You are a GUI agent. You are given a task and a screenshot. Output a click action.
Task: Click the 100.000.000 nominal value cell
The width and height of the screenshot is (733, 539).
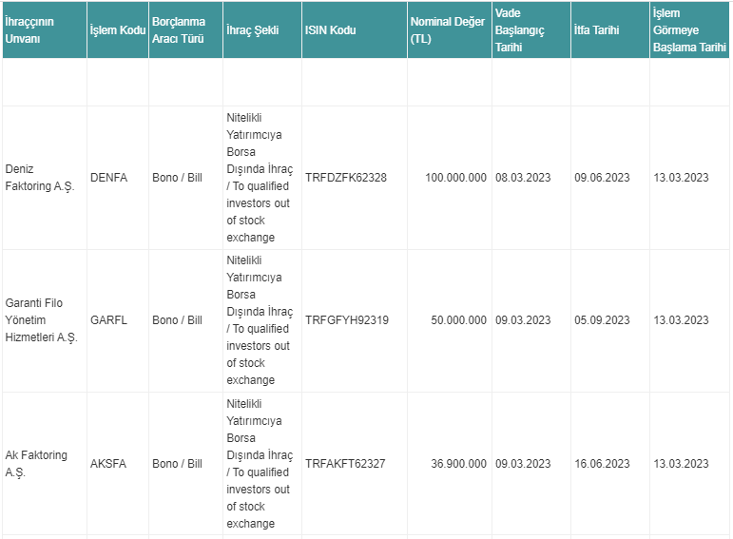[455, 178]
